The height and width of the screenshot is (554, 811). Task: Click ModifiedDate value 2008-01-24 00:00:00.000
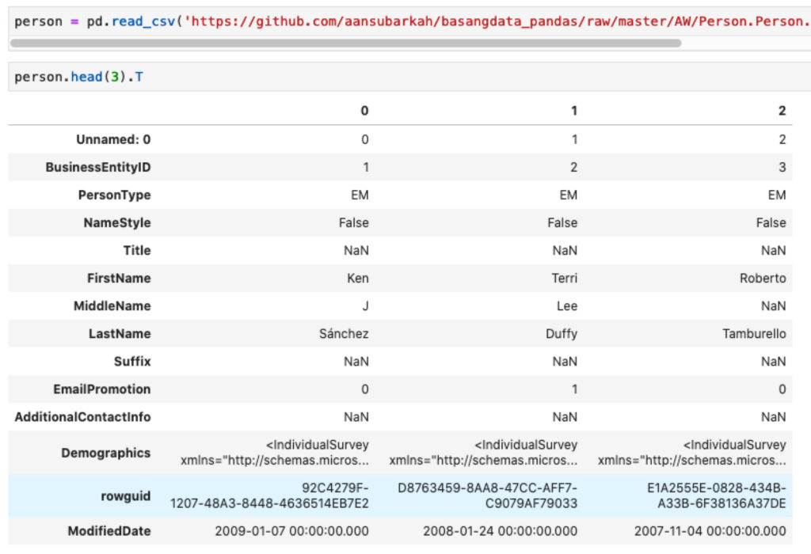(501, 531)
